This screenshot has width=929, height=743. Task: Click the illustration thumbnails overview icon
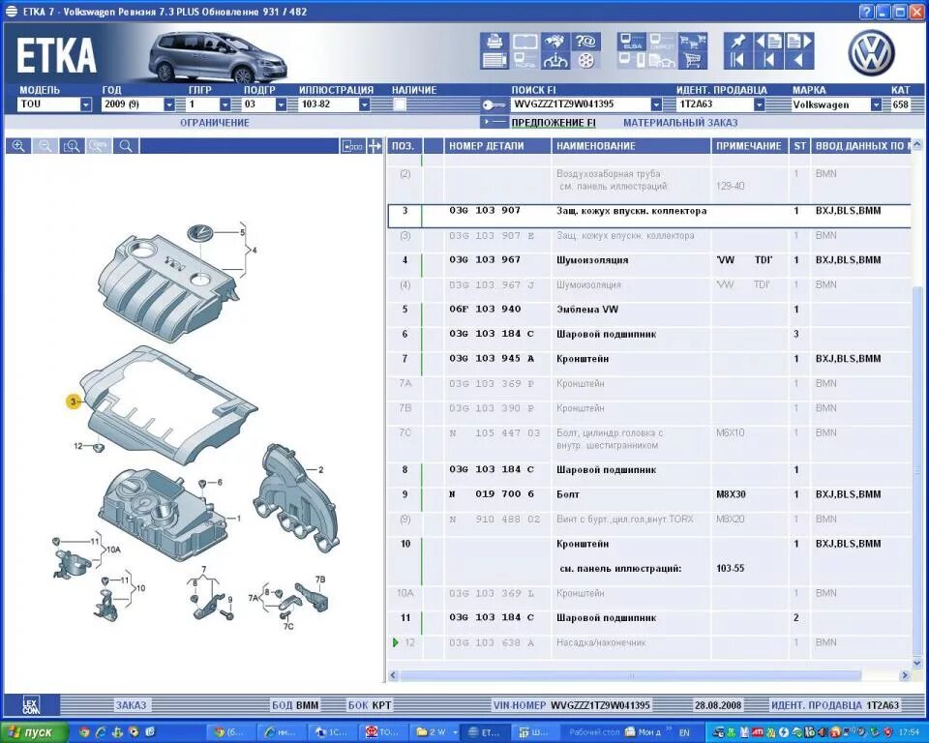click(352, 146)
